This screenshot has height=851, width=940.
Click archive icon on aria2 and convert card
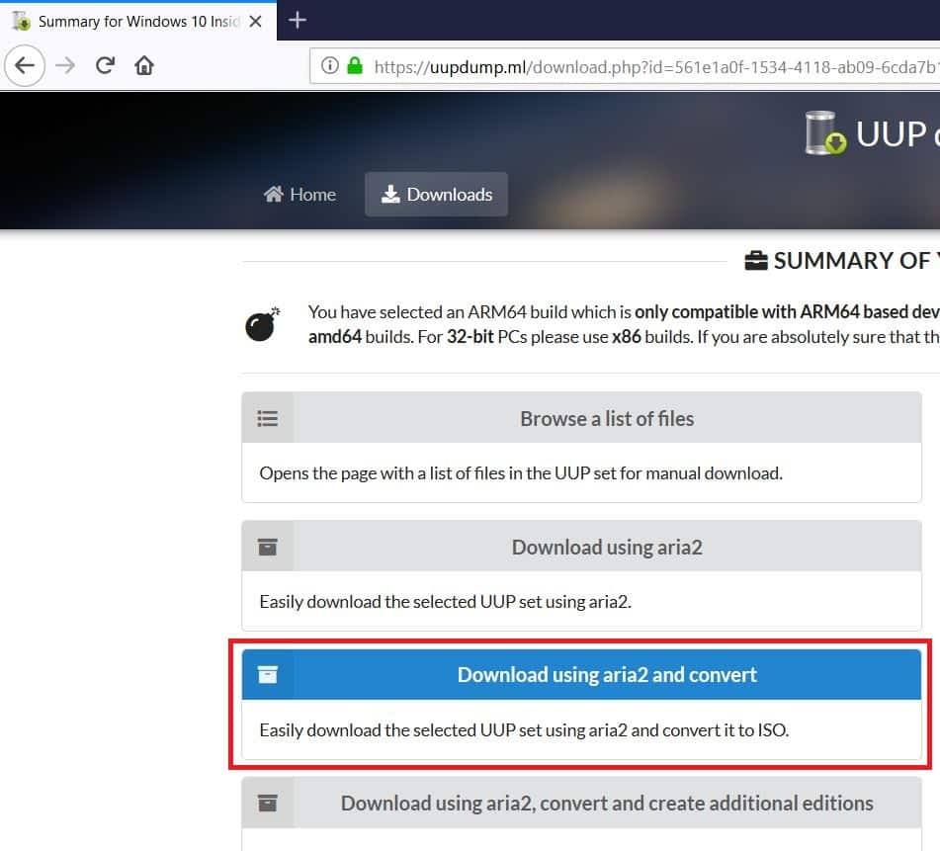[268, 675]
